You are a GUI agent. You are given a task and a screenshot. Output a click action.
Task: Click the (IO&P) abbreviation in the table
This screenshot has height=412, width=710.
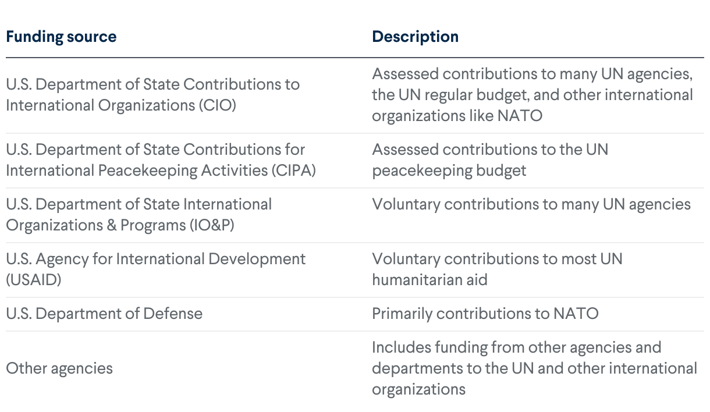(211, 225)
